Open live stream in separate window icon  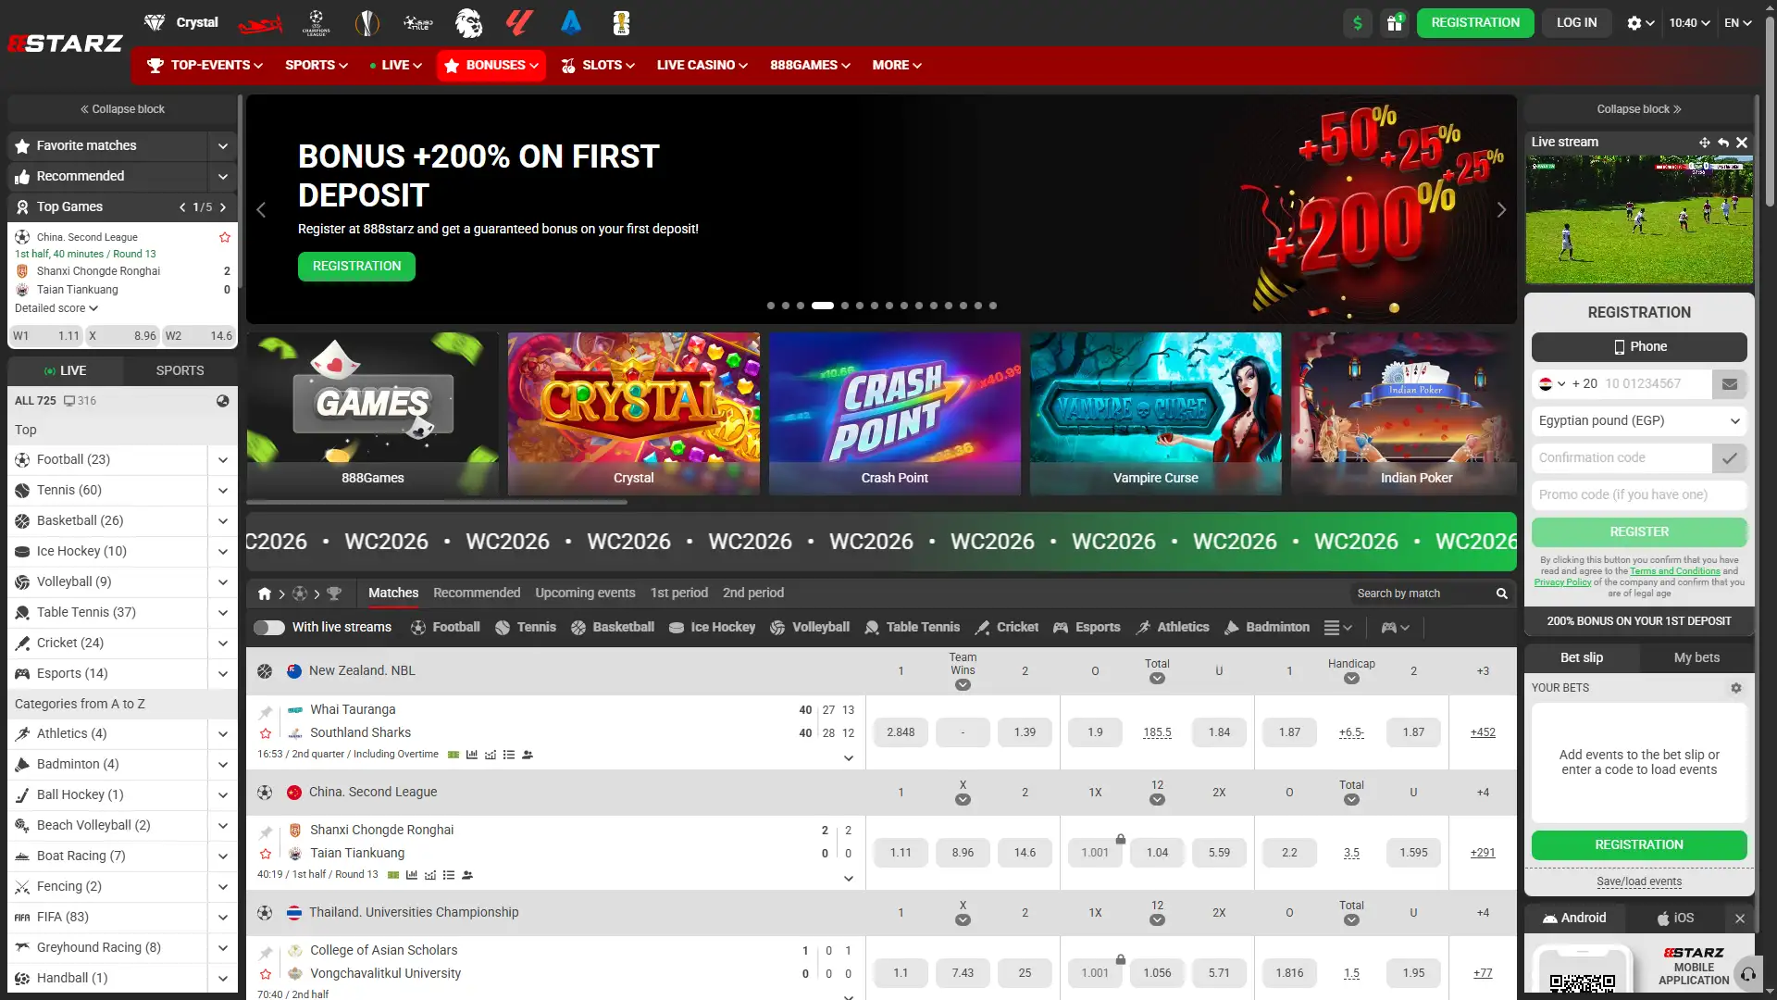tap(1704, 143)
